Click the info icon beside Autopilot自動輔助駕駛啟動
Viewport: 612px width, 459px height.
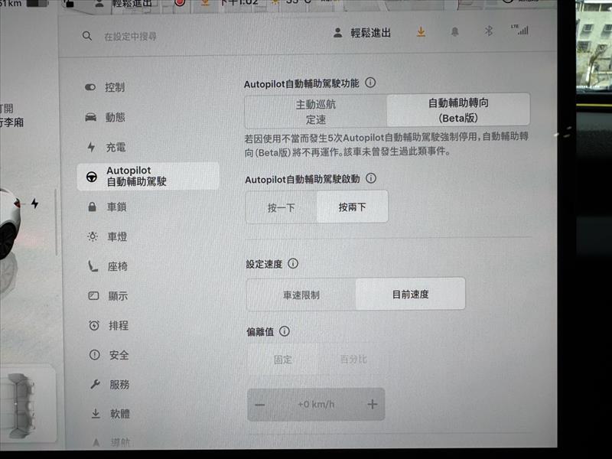tap(371, 178)
